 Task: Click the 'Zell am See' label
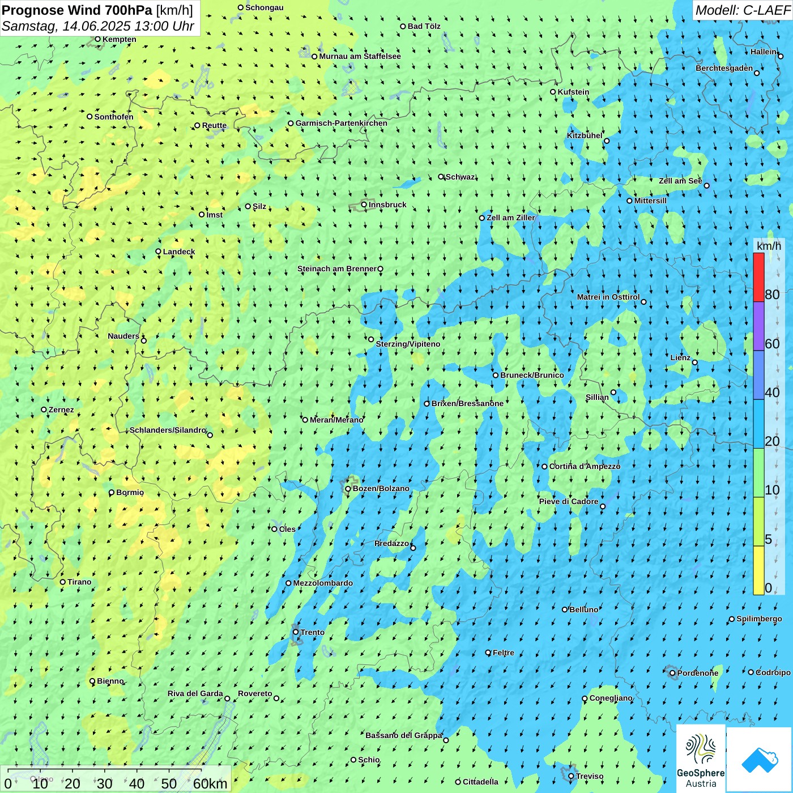(680, 181)
